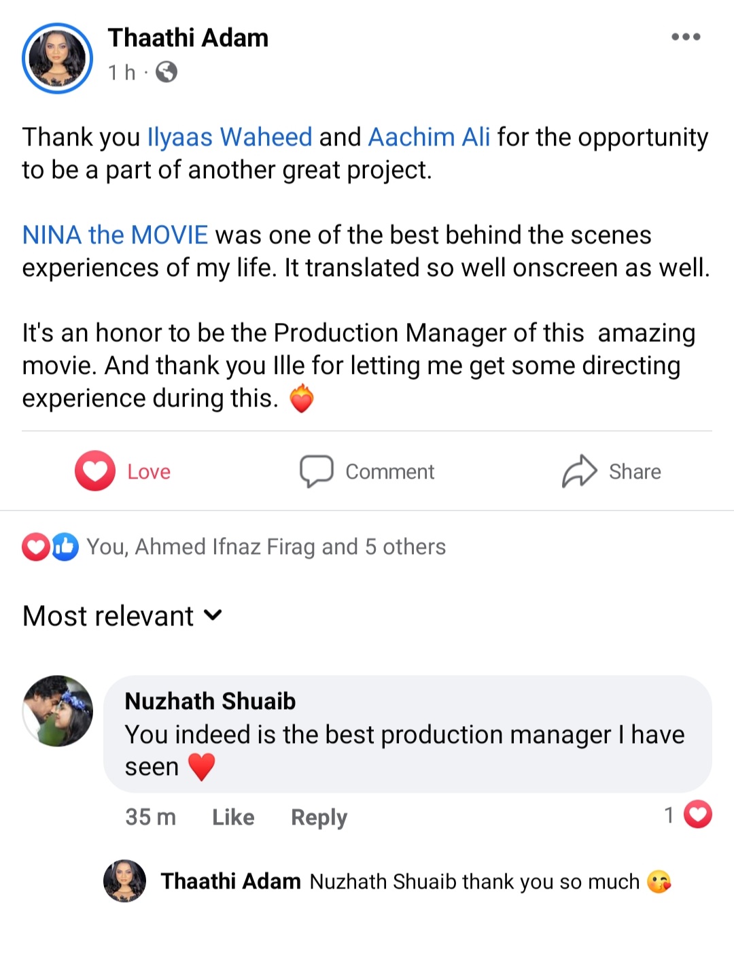The width and height of the screenshot is (734, 962).
Task: Click the Share arrow icon
Action: coord(579,470)
